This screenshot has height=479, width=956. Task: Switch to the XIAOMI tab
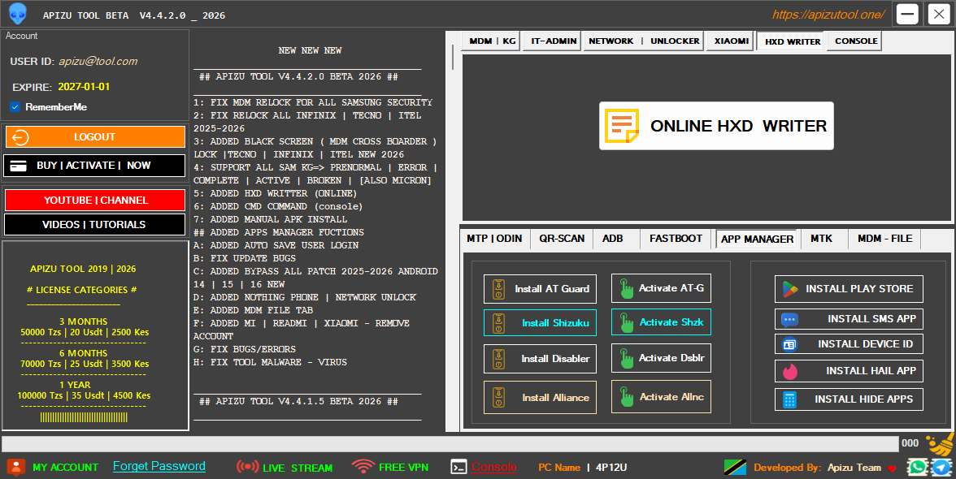[x=731, y=41]
